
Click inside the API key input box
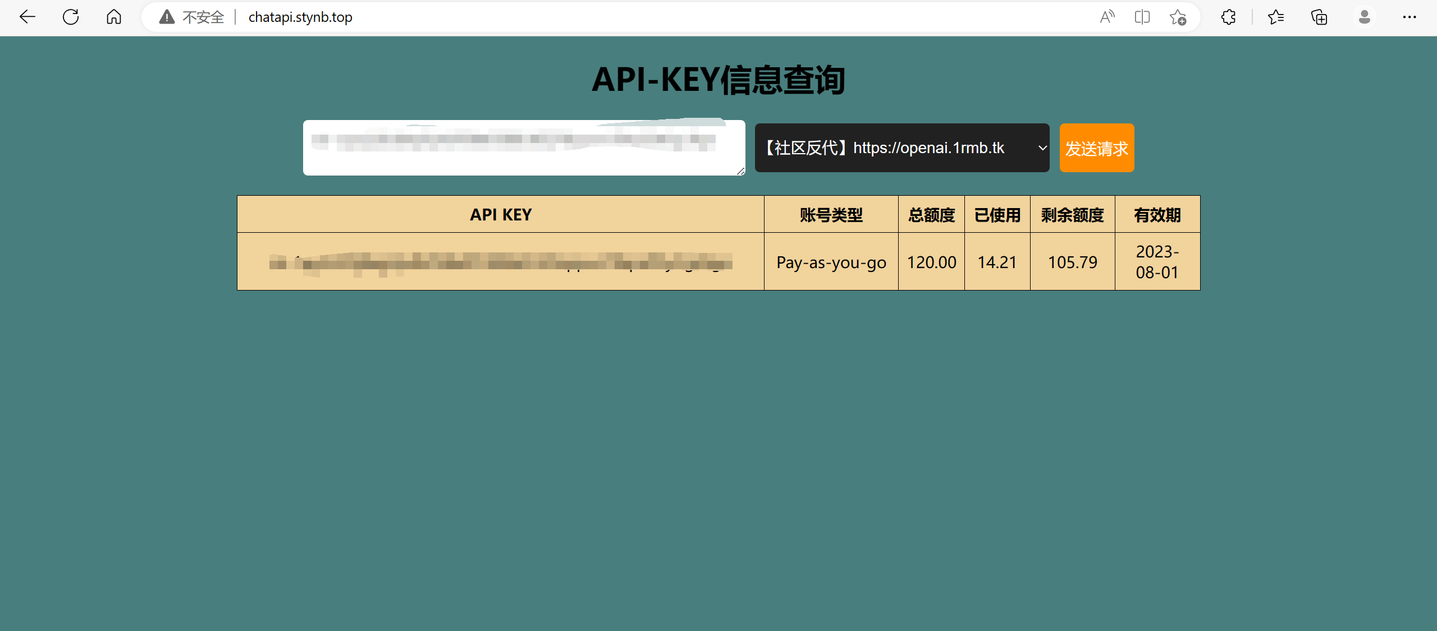coord(524,148)
